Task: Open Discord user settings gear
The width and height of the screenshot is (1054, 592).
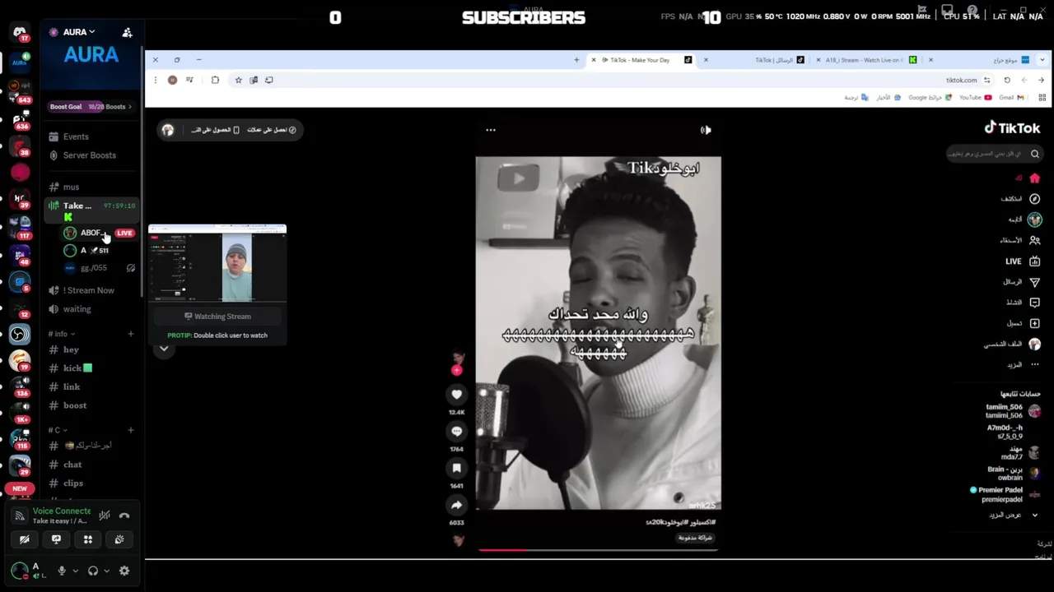Action: [124, 571]
